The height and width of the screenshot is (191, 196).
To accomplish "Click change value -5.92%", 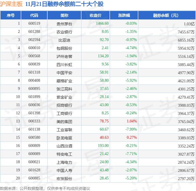I will coord(131,81).
